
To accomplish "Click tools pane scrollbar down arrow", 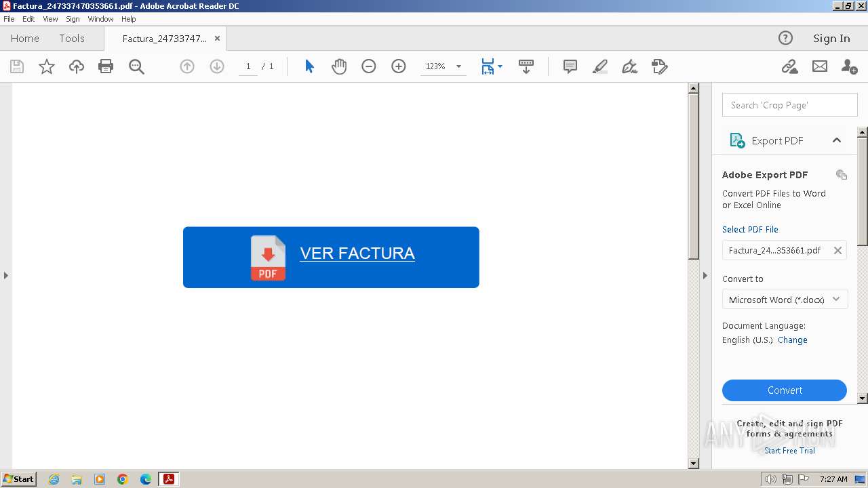I will pyautogui.click(x=863, y=399).
